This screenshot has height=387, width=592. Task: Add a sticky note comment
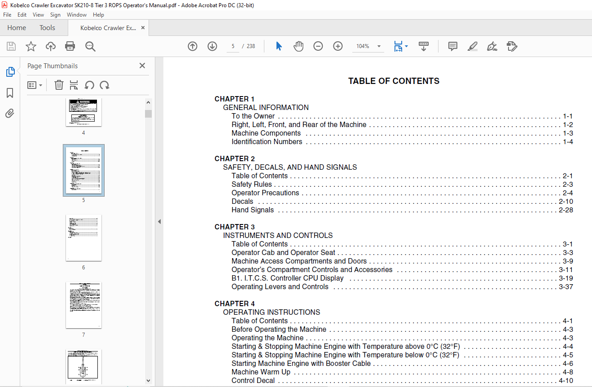(x=453, y=46)
